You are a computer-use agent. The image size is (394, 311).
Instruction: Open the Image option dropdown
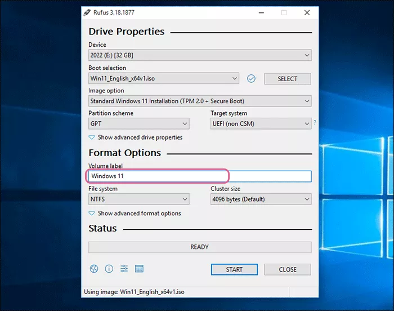pyautogui.click(x=200, y=101)
